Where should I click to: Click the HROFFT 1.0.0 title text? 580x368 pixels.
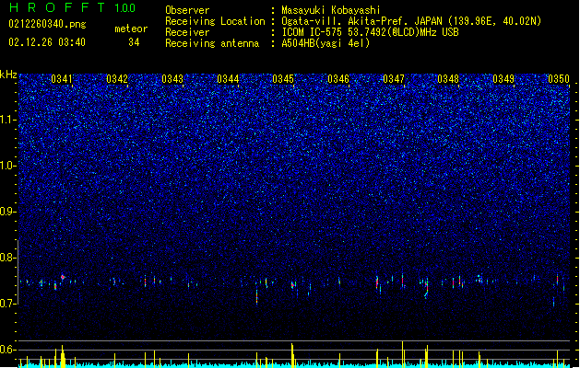tap(72, 7)
